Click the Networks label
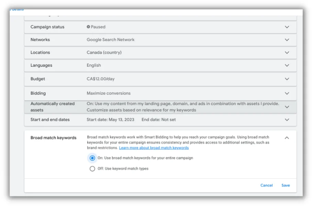The width and height of the screenshot is (312, 206). (40, 40)
